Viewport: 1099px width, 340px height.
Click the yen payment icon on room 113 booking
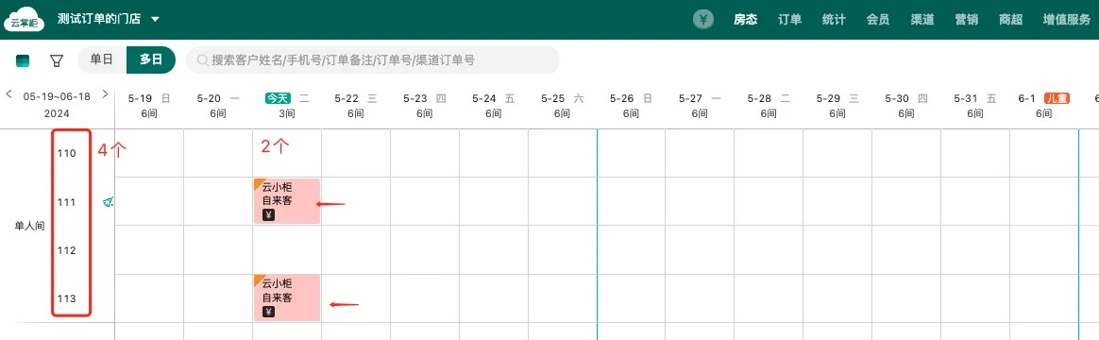(x=268, y=312)
